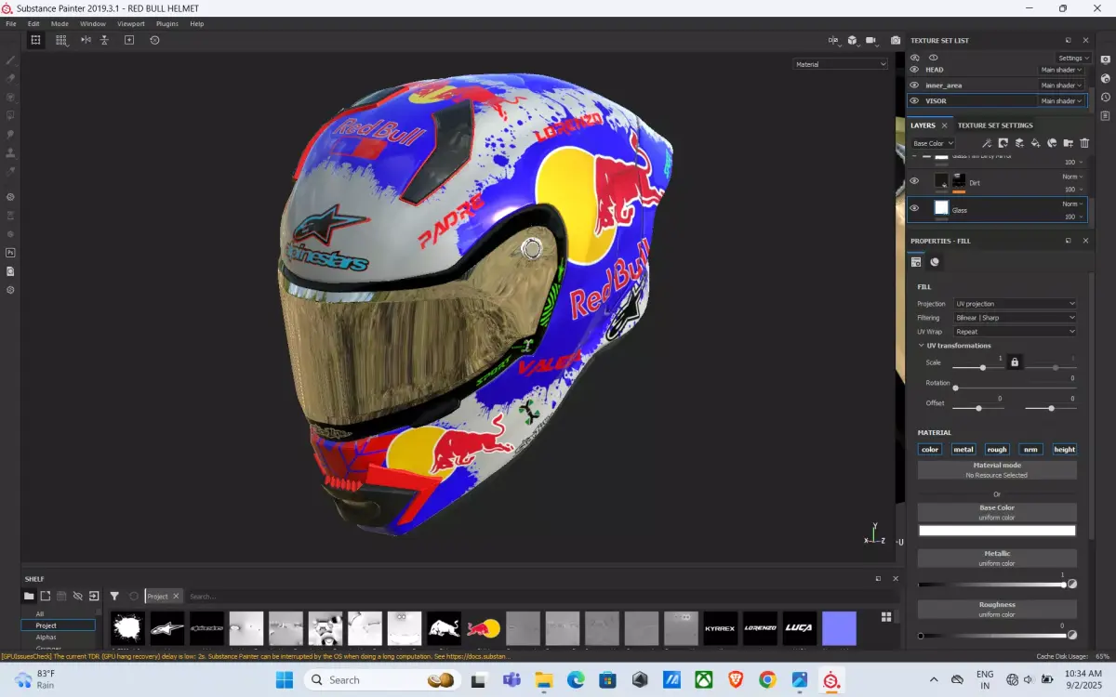Open the Export to Photoshop plugin icon
Image resolution: width=1116 pixels, height=697 pixels.
coord(10,252)
